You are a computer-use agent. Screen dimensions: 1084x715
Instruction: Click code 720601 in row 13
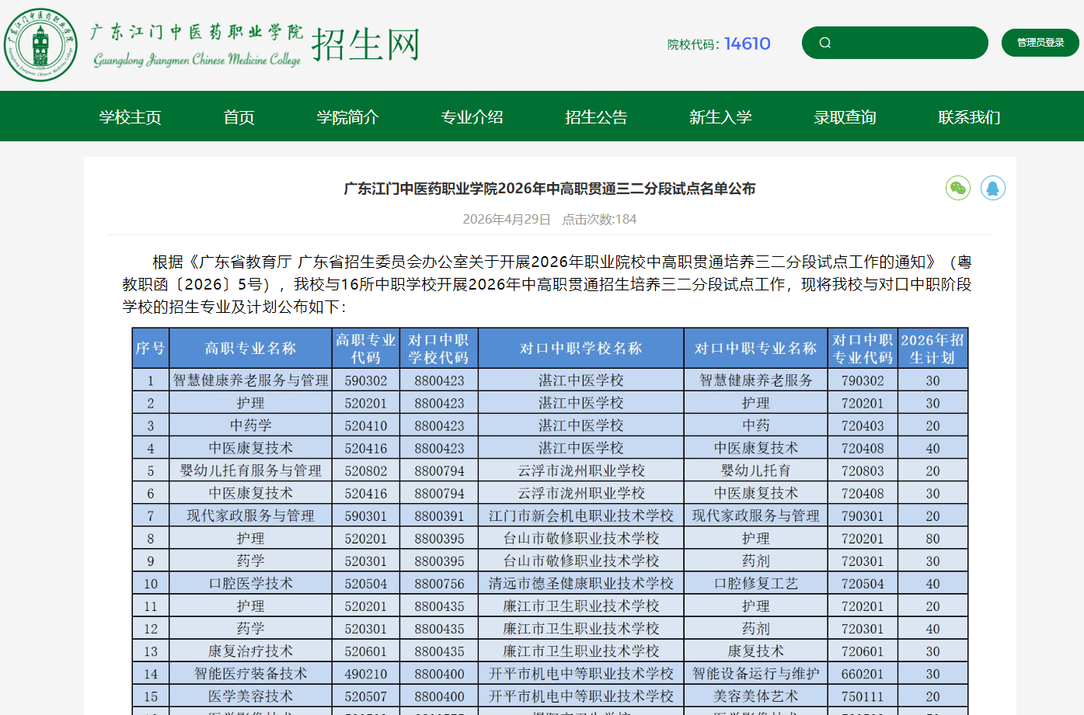[x=863, y=651]
